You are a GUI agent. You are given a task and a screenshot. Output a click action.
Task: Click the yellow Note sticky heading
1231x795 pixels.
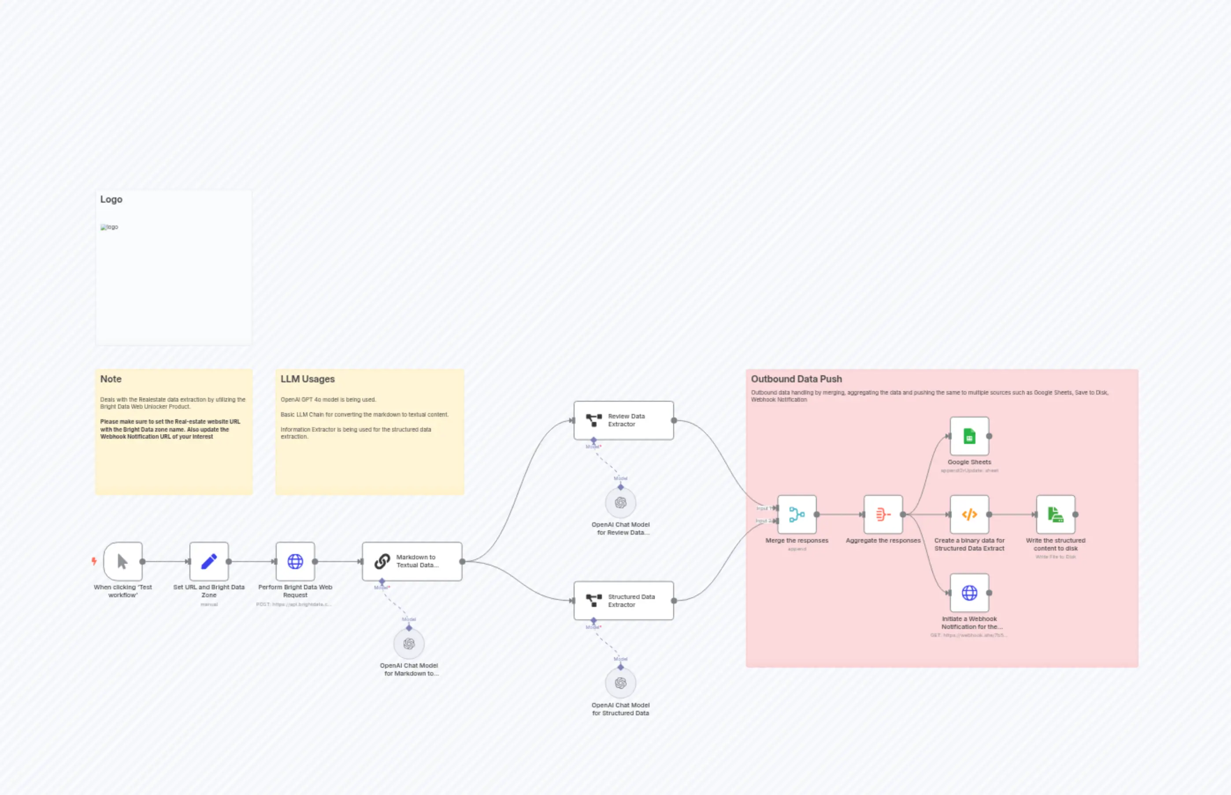click(x=111, y=379)
